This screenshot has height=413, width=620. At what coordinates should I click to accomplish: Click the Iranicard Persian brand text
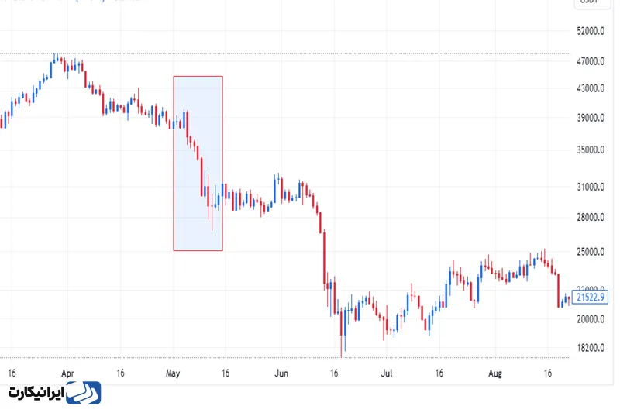pos(36,393)
